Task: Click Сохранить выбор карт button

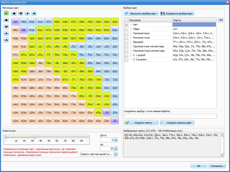Action: pyautogui.click(x=177, y=13)
